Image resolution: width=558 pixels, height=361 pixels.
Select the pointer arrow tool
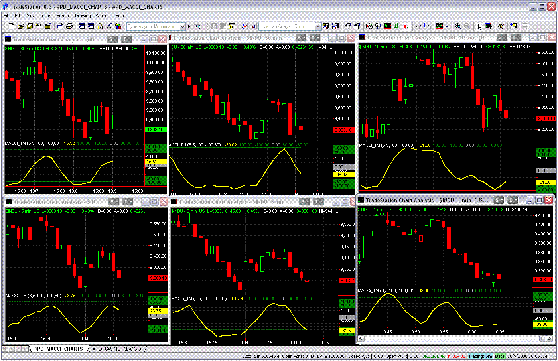click(479, 26)
